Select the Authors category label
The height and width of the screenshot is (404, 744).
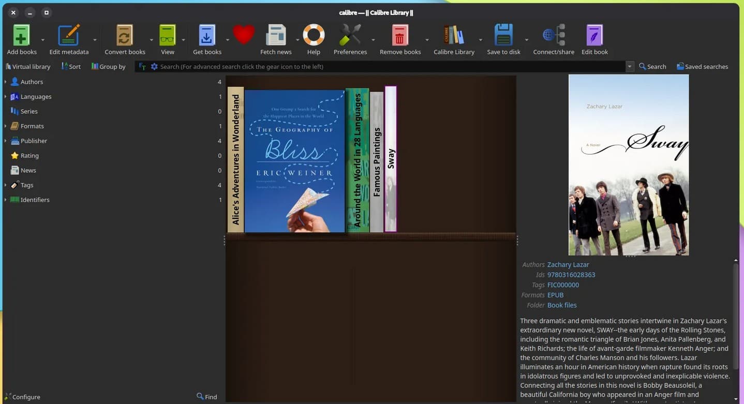click(x=32, y=82)
